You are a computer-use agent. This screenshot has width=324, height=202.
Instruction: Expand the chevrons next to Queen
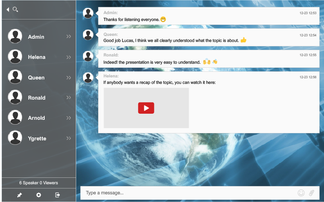pyautogui.click(x=69, y=77)
